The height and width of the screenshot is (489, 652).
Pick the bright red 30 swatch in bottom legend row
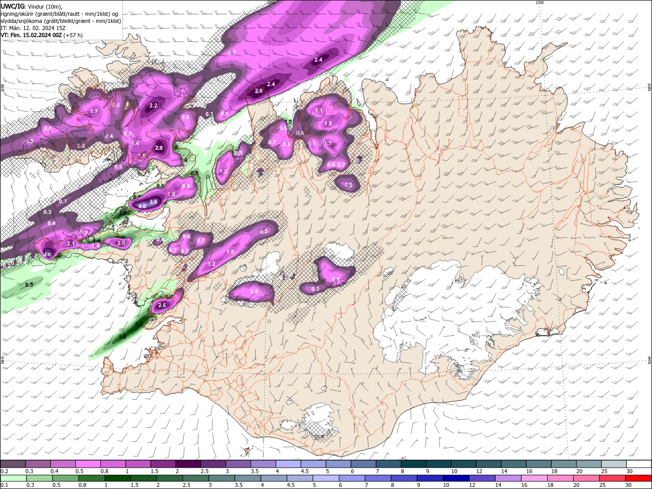click(x=638, y=478)
